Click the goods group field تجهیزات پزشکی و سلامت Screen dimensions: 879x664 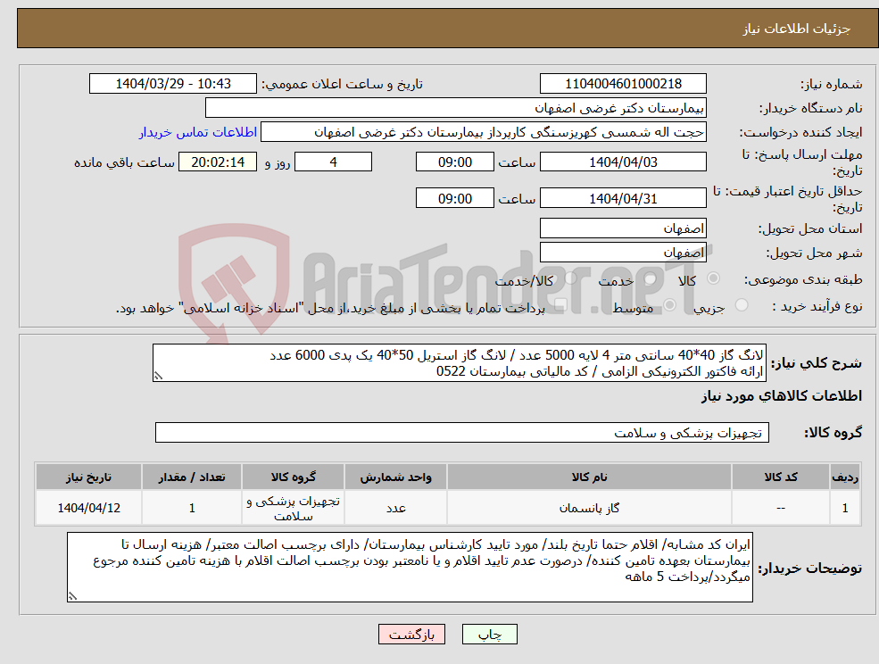[462, 432]
